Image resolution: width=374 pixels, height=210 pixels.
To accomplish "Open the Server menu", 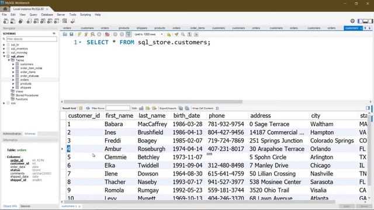I will pyautogui.click(x=61, y=15).
